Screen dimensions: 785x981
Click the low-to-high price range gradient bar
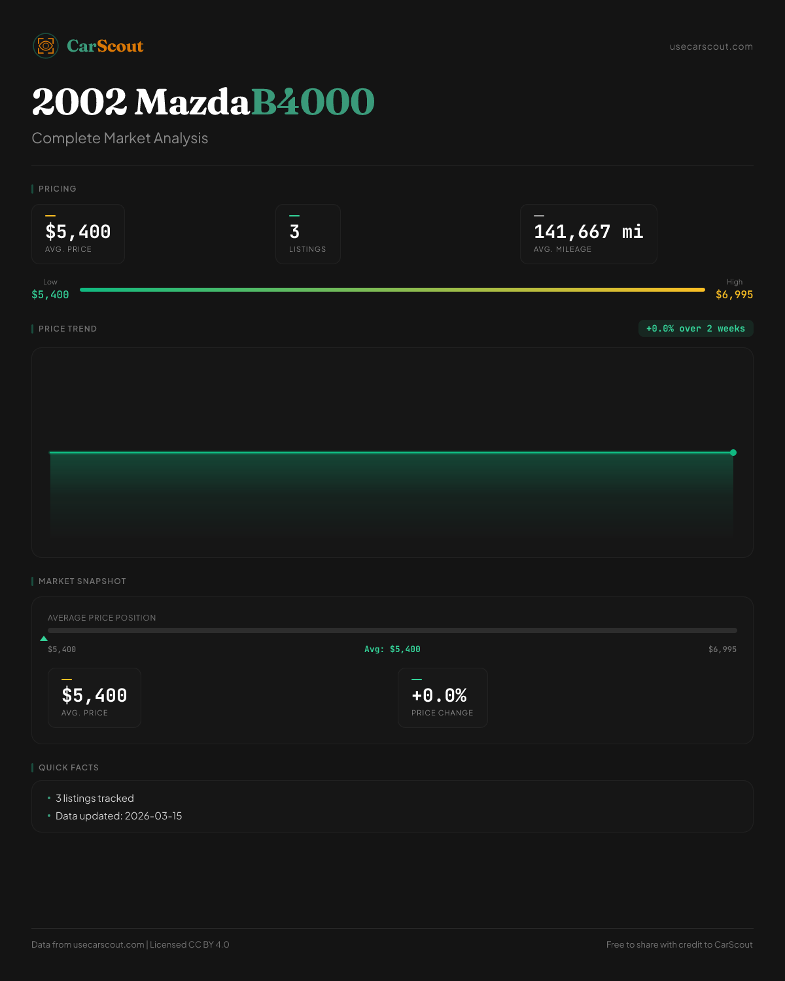pos(392,289)
